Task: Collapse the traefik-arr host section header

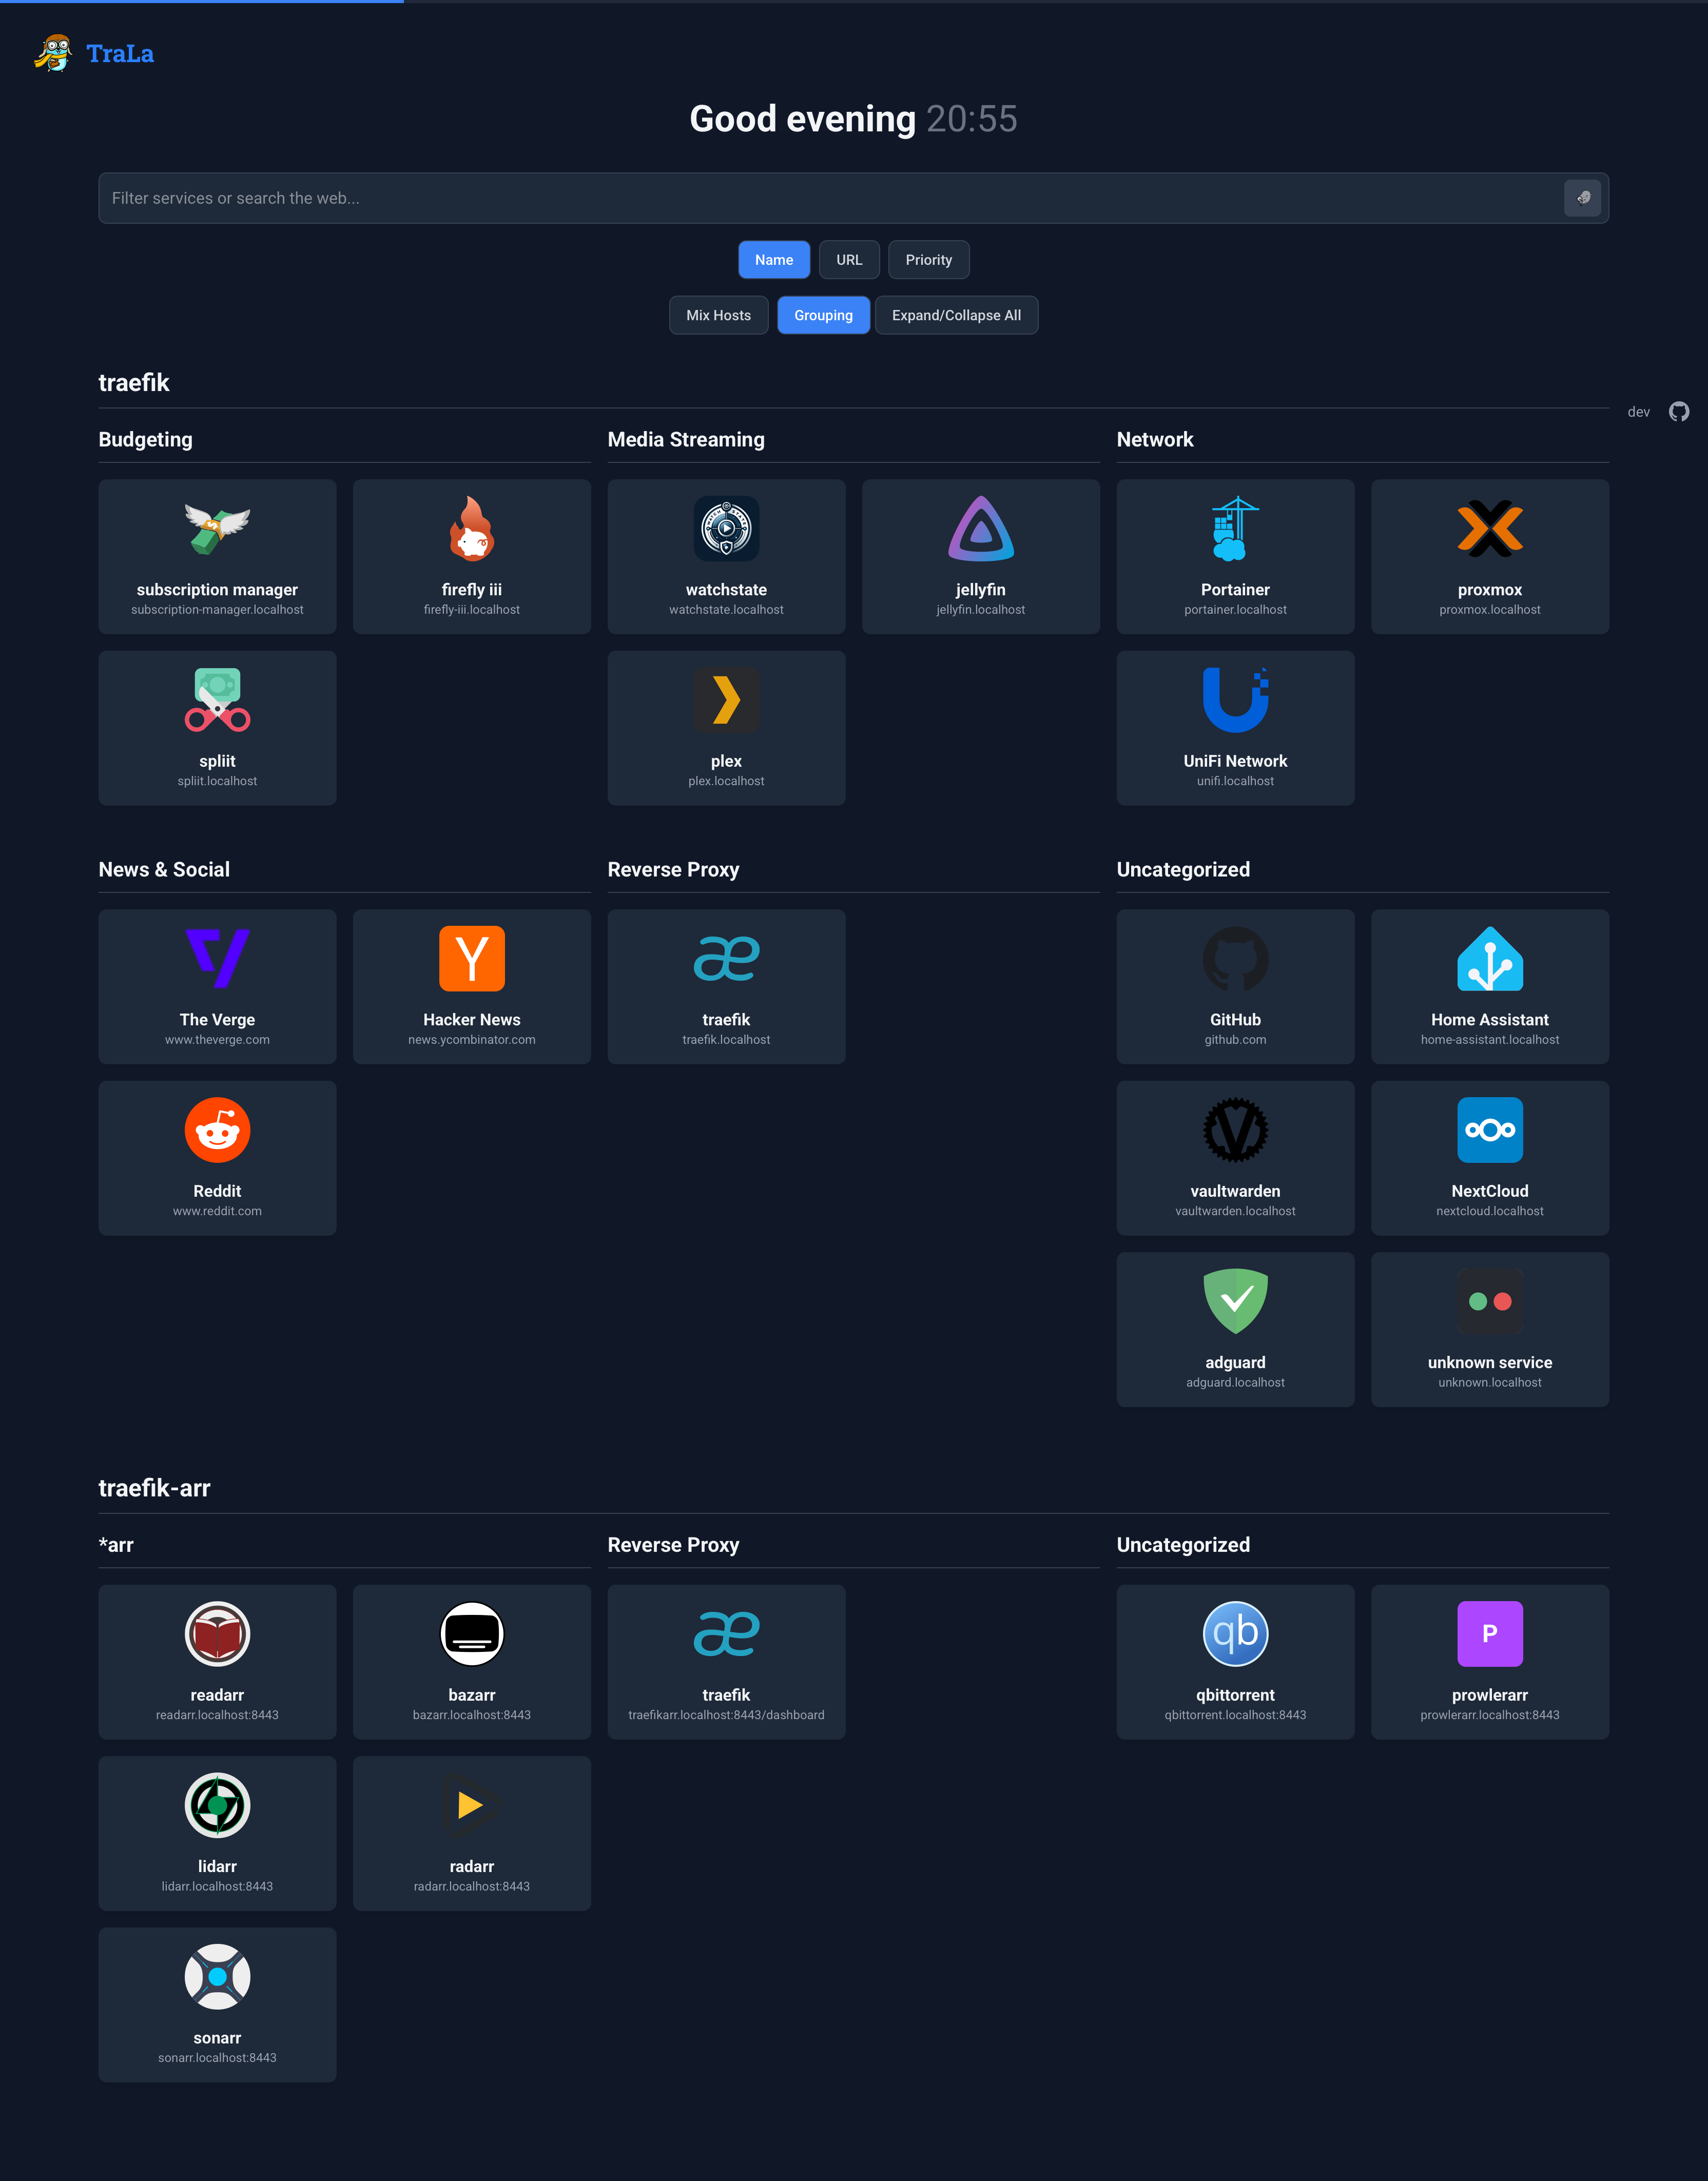Action: coord(154,1488)
